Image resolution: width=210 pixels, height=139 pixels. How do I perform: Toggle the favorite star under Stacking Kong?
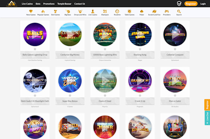coord(140,49)
